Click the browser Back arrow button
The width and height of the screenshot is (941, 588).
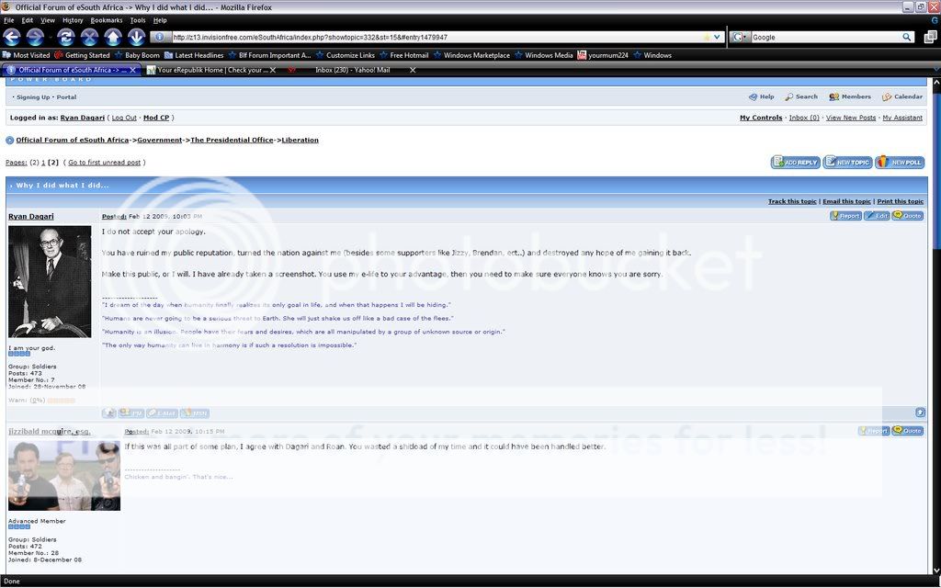(12, 37)
